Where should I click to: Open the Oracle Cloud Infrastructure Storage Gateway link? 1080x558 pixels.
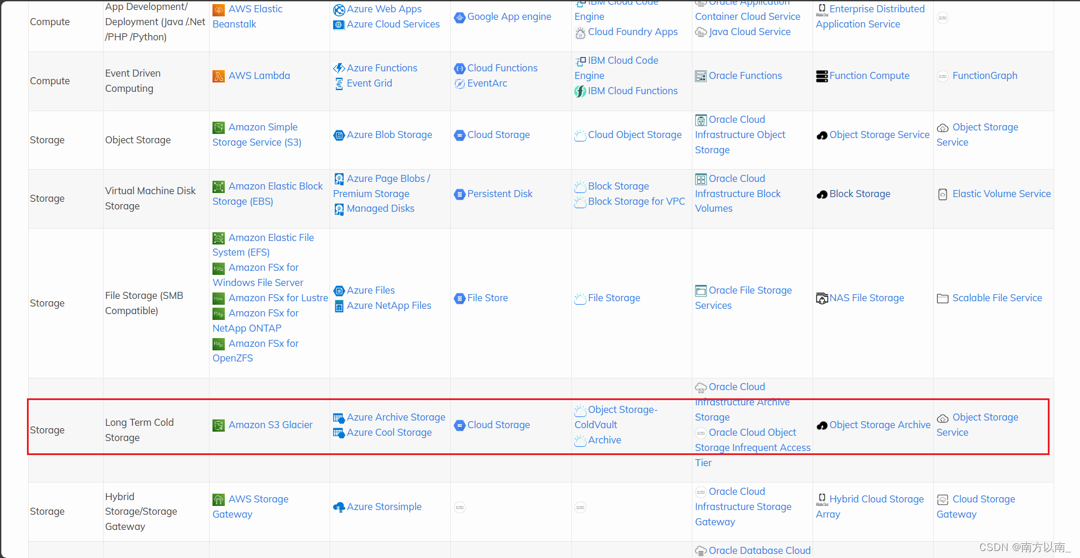(x=743, y=507)
